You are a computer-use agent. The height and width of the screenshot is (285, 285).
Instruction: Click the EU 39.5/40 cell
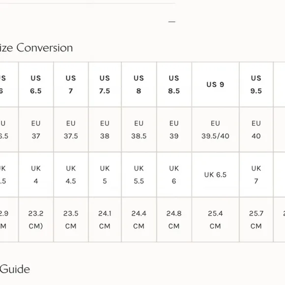click(215, 130)
